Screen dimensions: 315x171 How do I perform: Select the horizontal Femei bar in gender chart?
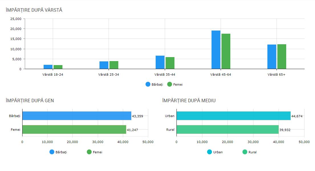74,130
